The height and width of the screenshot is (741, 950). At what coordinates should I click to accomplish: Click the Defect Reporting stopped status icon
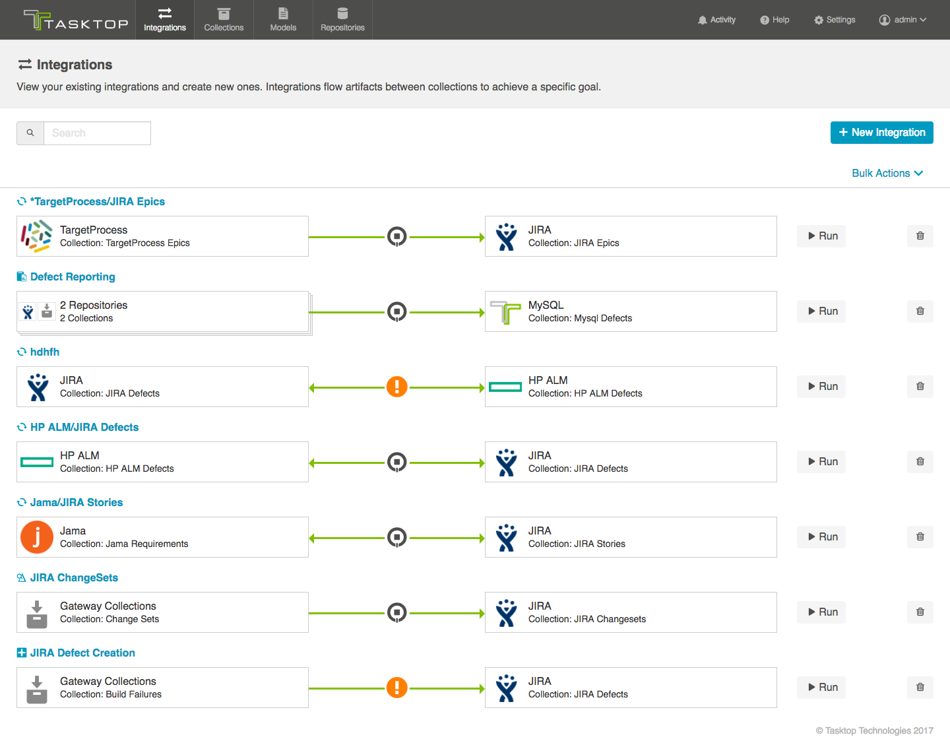[396, 311]
